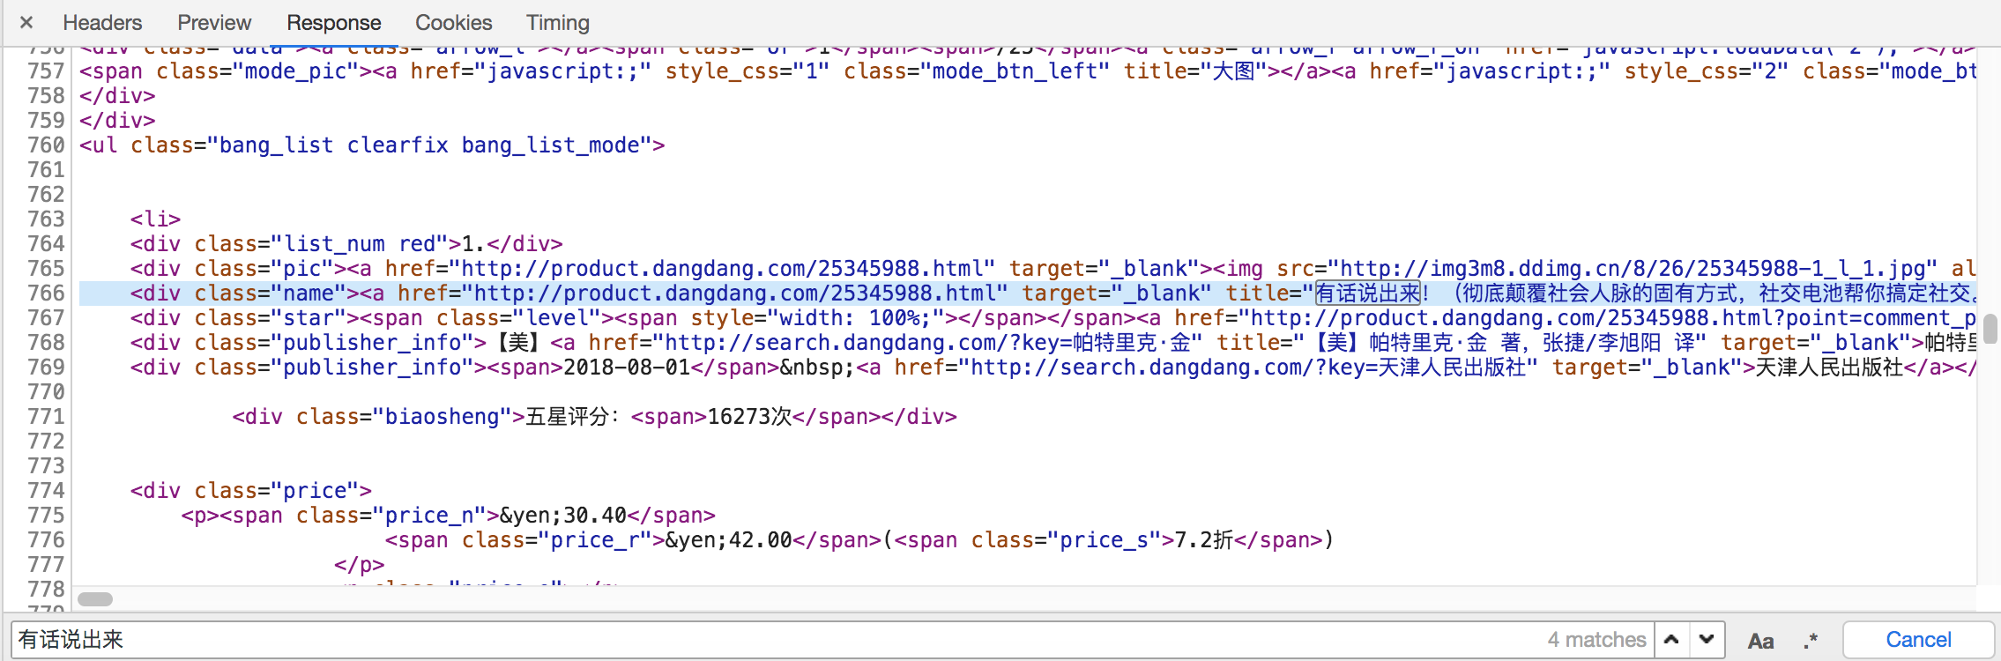Screen dimensions: 2001x661
Task: Click the horizontal scrollbar thumb
Action: click(95, 599)
